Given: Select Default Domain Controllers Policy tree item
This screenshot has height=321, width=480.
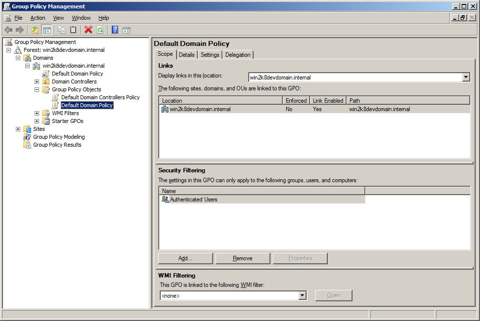Looking at the screenshot, I should tap(100, 97).
